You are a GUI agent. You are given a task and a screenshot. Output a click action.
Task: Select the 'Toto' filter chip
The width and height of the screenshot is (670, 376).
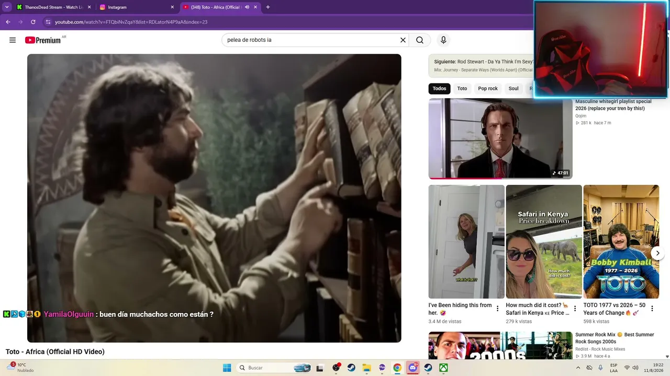[462, 88]
